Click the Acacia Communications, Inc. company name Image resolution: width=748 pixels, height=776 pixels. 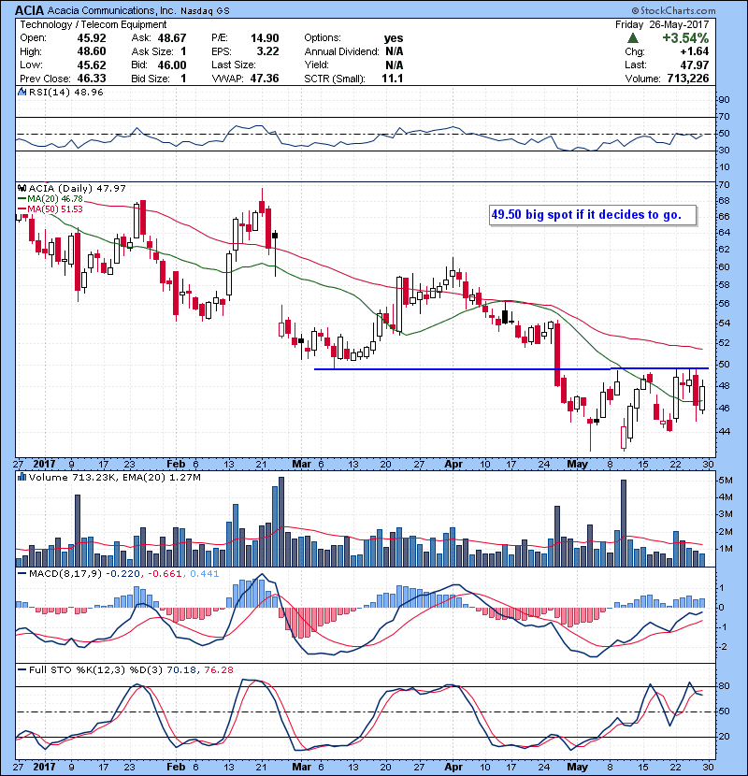111,10
